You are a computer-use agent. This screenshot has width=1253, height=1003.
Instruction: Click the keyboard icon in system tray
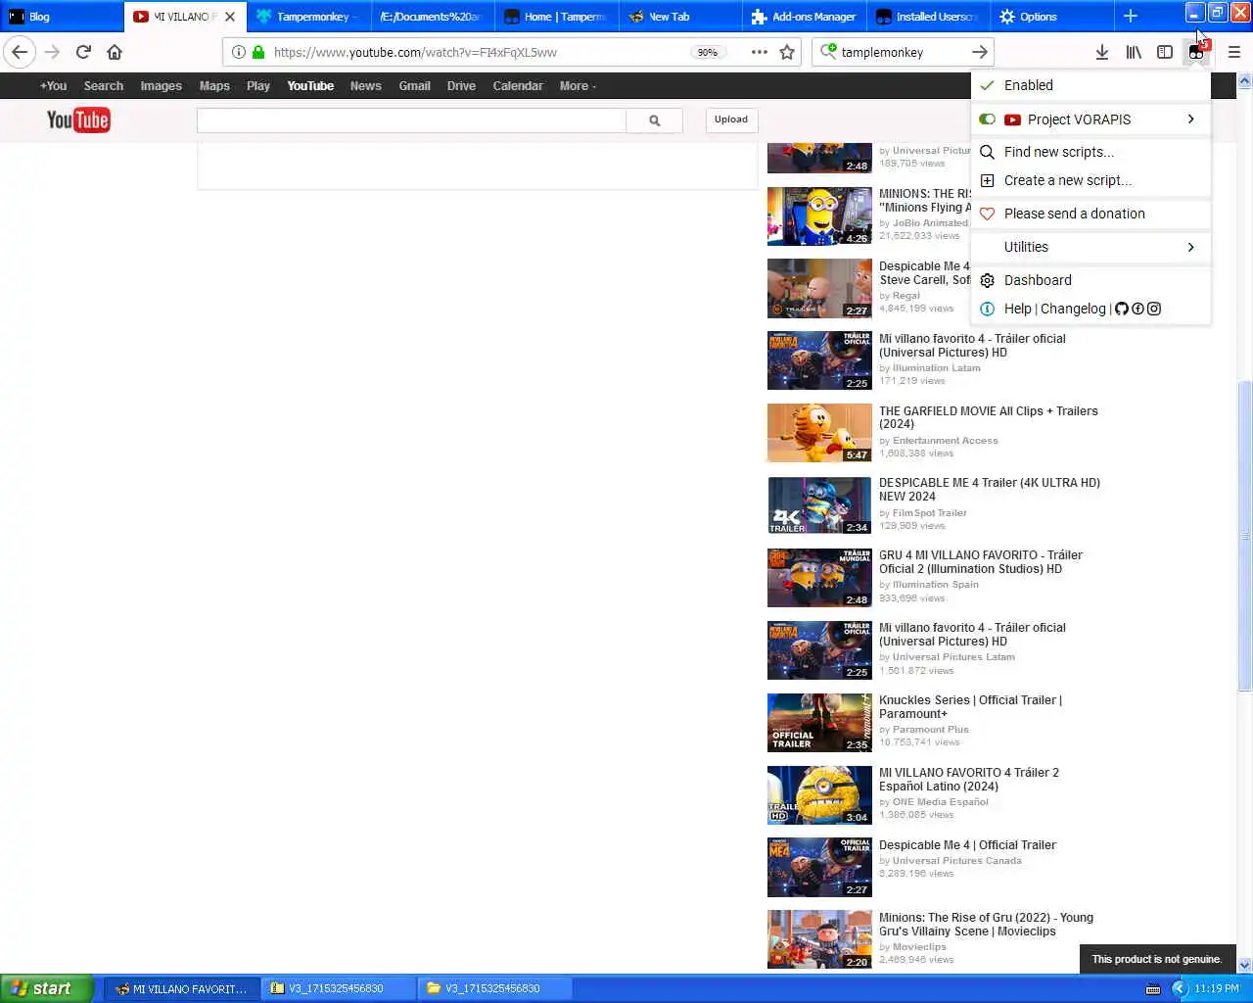[x=1153, y=989]
